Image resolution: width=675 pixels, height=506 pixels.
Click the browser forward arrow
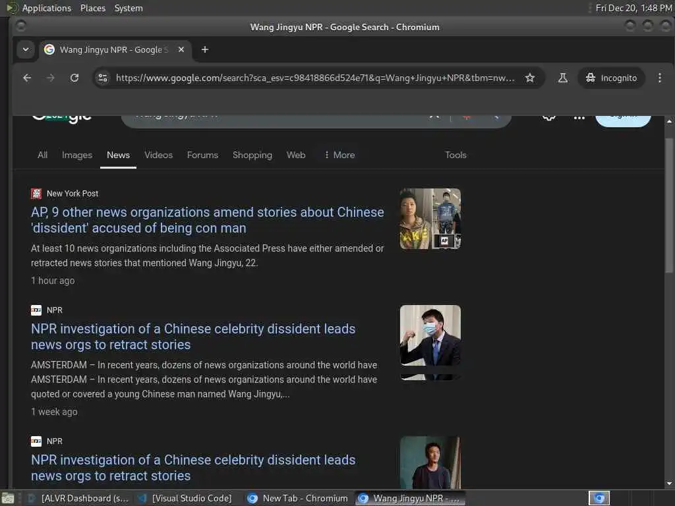[50, 78]
